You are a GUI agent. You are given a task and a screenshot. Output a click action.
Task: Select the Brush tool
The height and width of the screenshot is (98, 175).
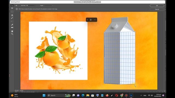12,18
